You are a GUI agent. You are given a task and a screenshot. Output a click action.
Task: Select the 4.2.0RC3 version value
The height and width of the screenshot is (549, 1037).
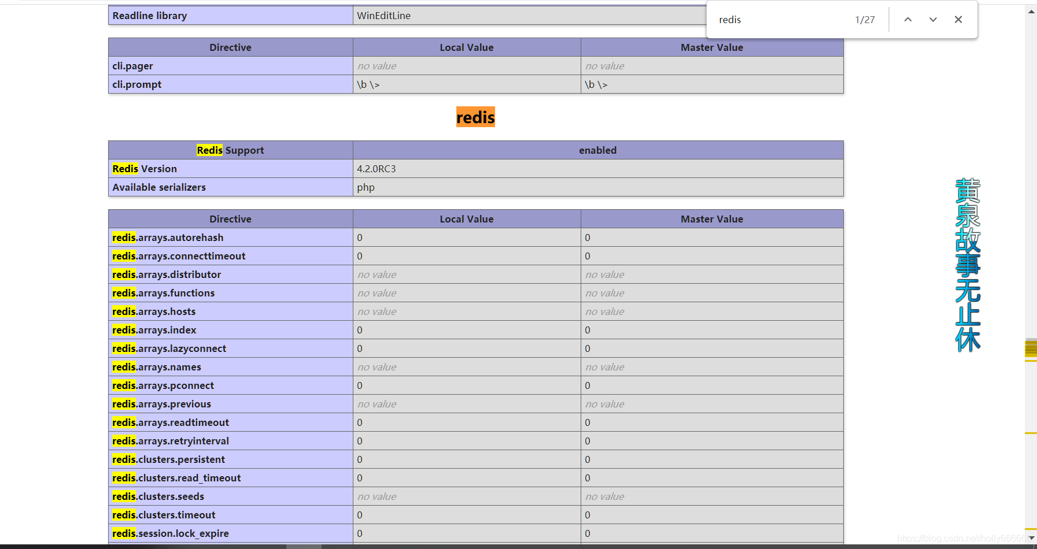[x=377, y=169]
